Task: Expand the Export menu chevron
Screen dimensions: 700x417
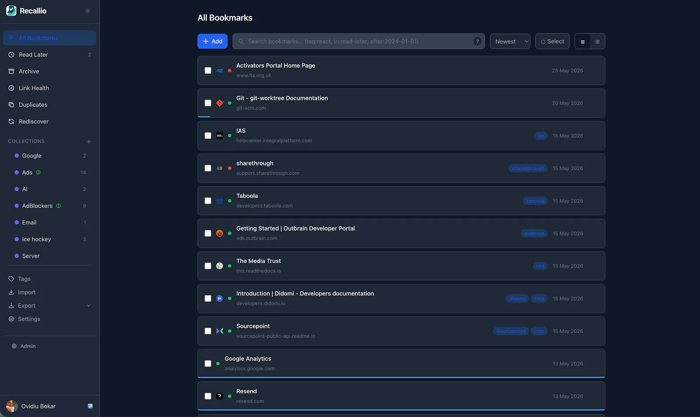Action: (x=89, y=306)
